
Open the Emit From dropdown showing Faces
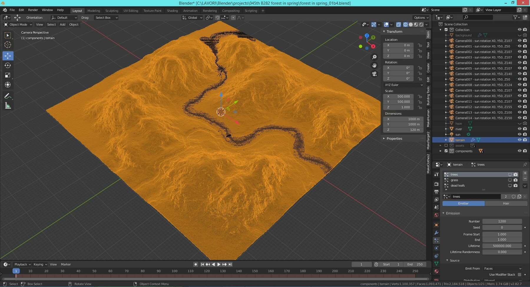[x=502, y=268]
